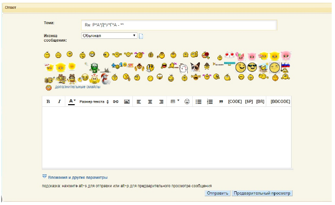The image size is (335, 205).
Task: Insert an [SP] spoiler tag
Action: tap(249, 101)
